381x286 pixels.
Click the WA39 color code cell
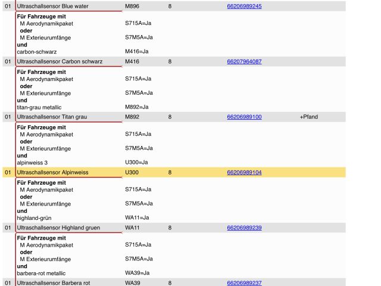pos(132,282)
